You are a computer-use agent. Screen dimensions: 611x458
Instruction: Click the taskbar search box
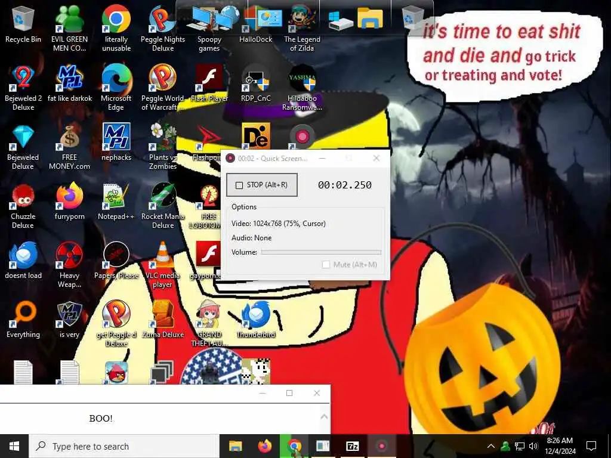[x=124, y=446]
